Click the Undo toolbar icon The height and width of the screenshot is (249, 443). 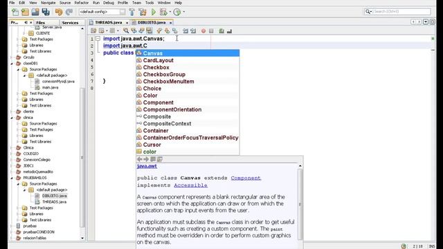tap(58, 12)
